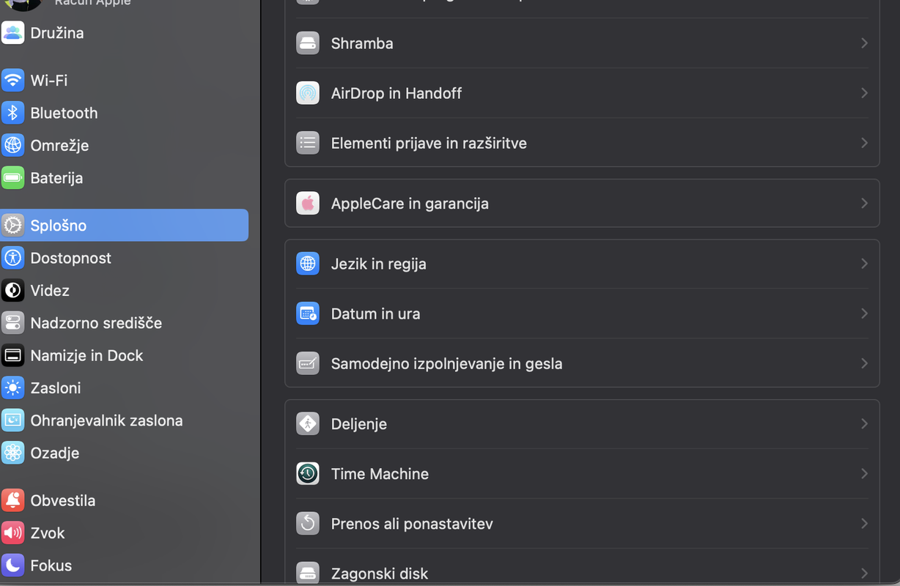This screenshot has width=900, height=586.
Task: Click the Družina family icon in sidebar
Action: pyautogui.click(x=12, y=33)
